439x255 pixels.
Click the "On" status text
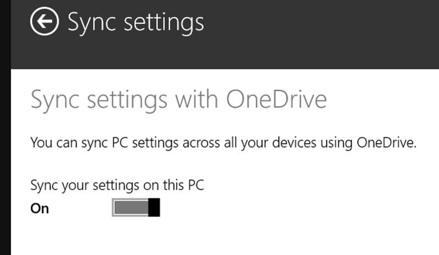40,209
